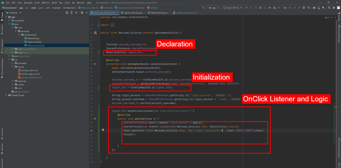Viewport: 341px width, 168px height.
Task: Expand the Gradle Scripts node
Action: pyautogui.click(x=6, y=95)
